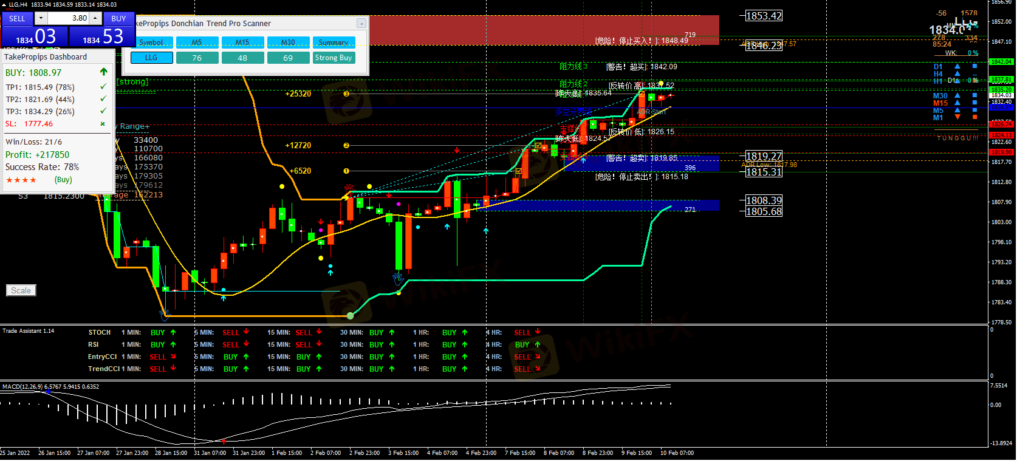Click the TrendCCI 1 MIN red down arrow

[x=173, y=369]
